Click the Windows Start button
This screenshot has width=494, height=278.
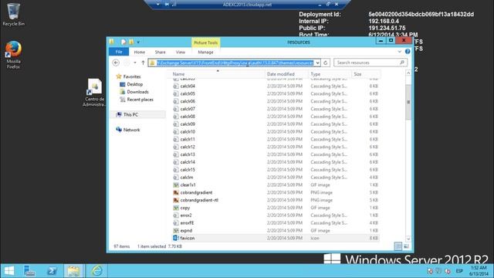(x=9, y=271)
